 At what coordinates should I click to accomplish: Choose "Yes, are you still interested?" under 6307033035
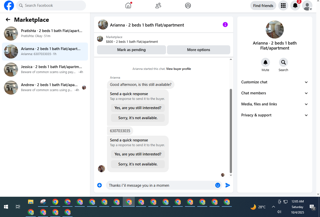click(138, 154)
